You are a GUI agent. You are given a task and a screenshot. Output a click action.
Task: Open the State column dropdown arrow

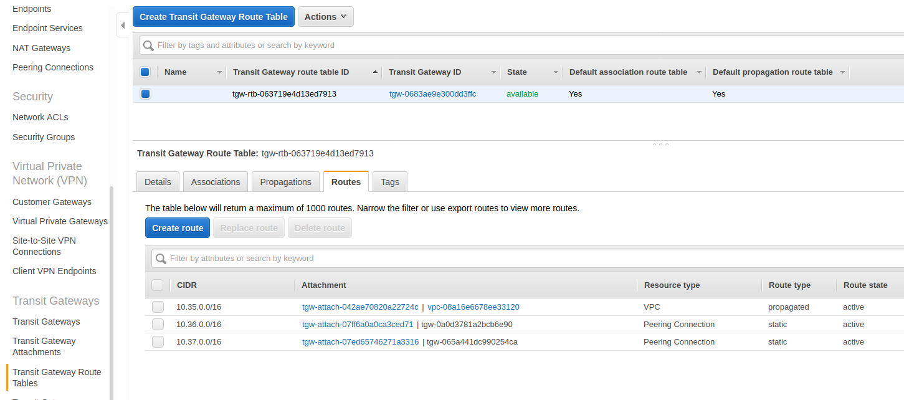(x=556, y=72)
